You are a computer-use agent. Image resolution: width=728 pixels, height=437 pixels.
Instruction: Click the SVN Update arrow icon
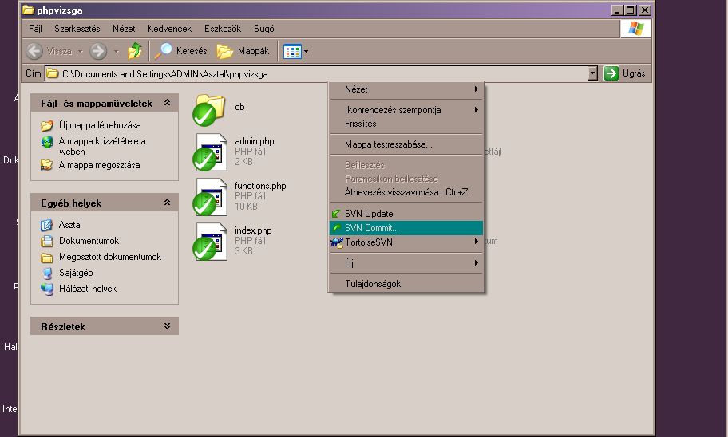pos(337,214)
